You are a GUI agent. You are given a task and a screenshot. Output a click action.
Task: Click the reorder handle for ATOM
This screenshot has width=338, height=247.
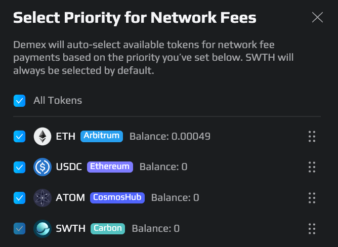(312, 198)
